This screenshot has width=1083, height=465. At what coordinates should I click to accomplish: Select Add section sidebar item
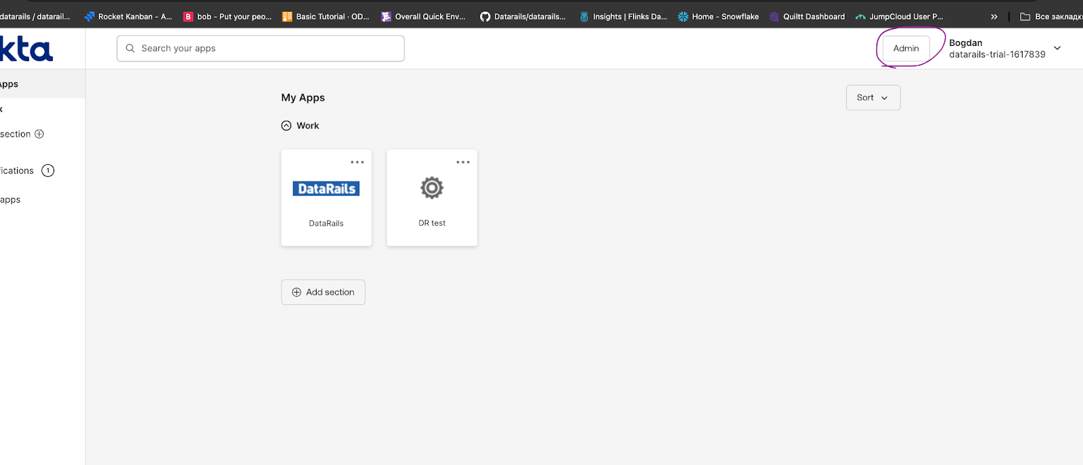pos(22,134)
